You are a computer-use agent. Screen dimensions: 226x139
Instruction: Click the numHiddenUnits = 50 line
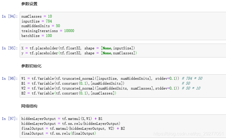pyautogui.click(x=41, y=26)
